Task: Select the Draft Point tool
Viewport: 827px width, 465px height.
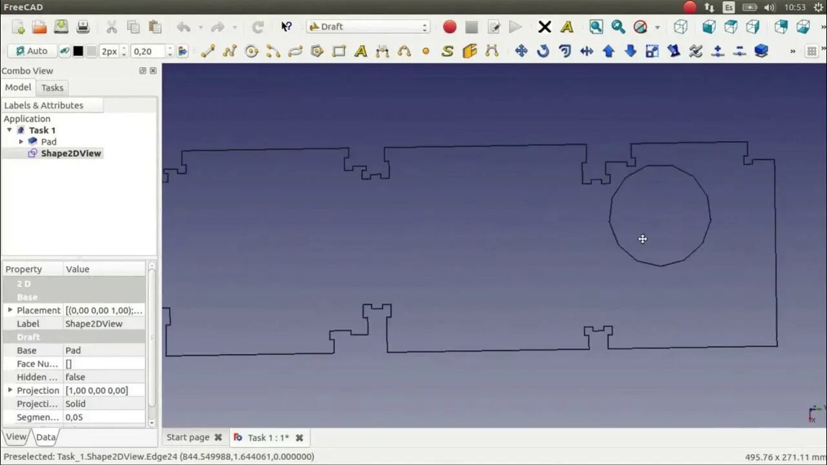Action: (x=426, y=51)
